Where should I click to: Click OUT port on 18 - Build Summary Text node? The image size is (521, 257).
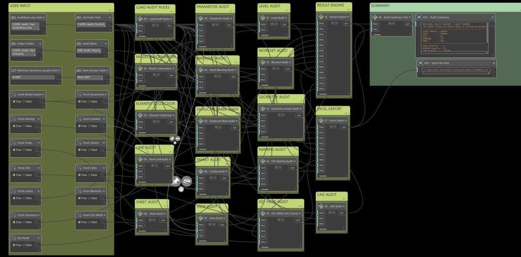(407, 24)
